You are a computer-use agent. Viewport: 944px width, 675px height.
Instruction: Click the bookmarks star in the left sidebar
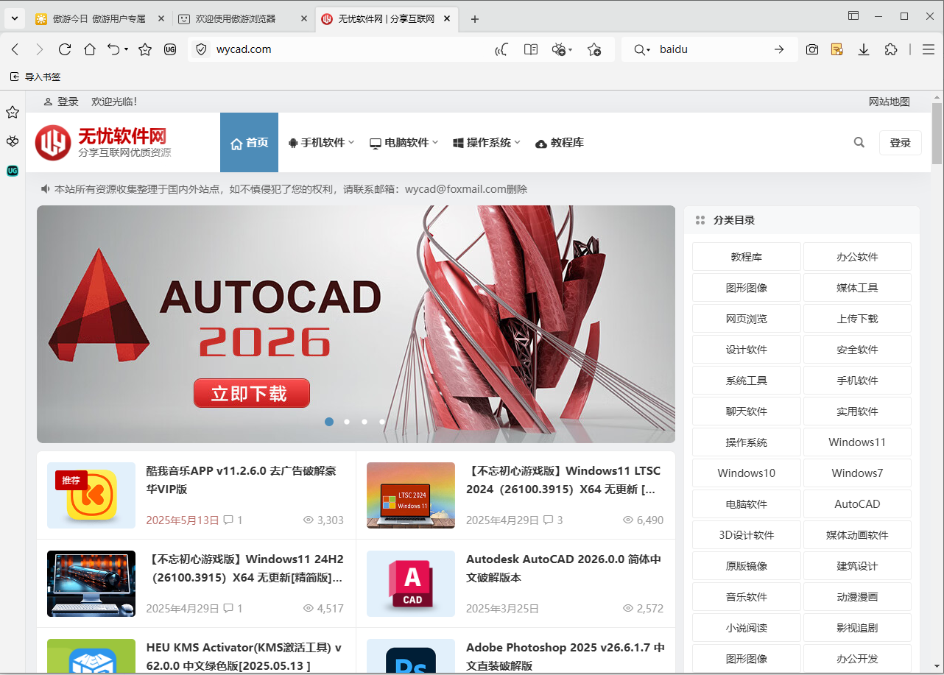12,112
